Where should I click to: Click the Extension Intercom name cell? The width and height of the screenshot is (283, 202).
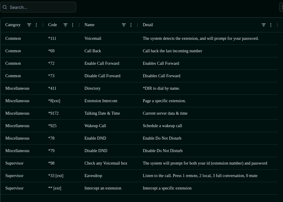(101, 101)
